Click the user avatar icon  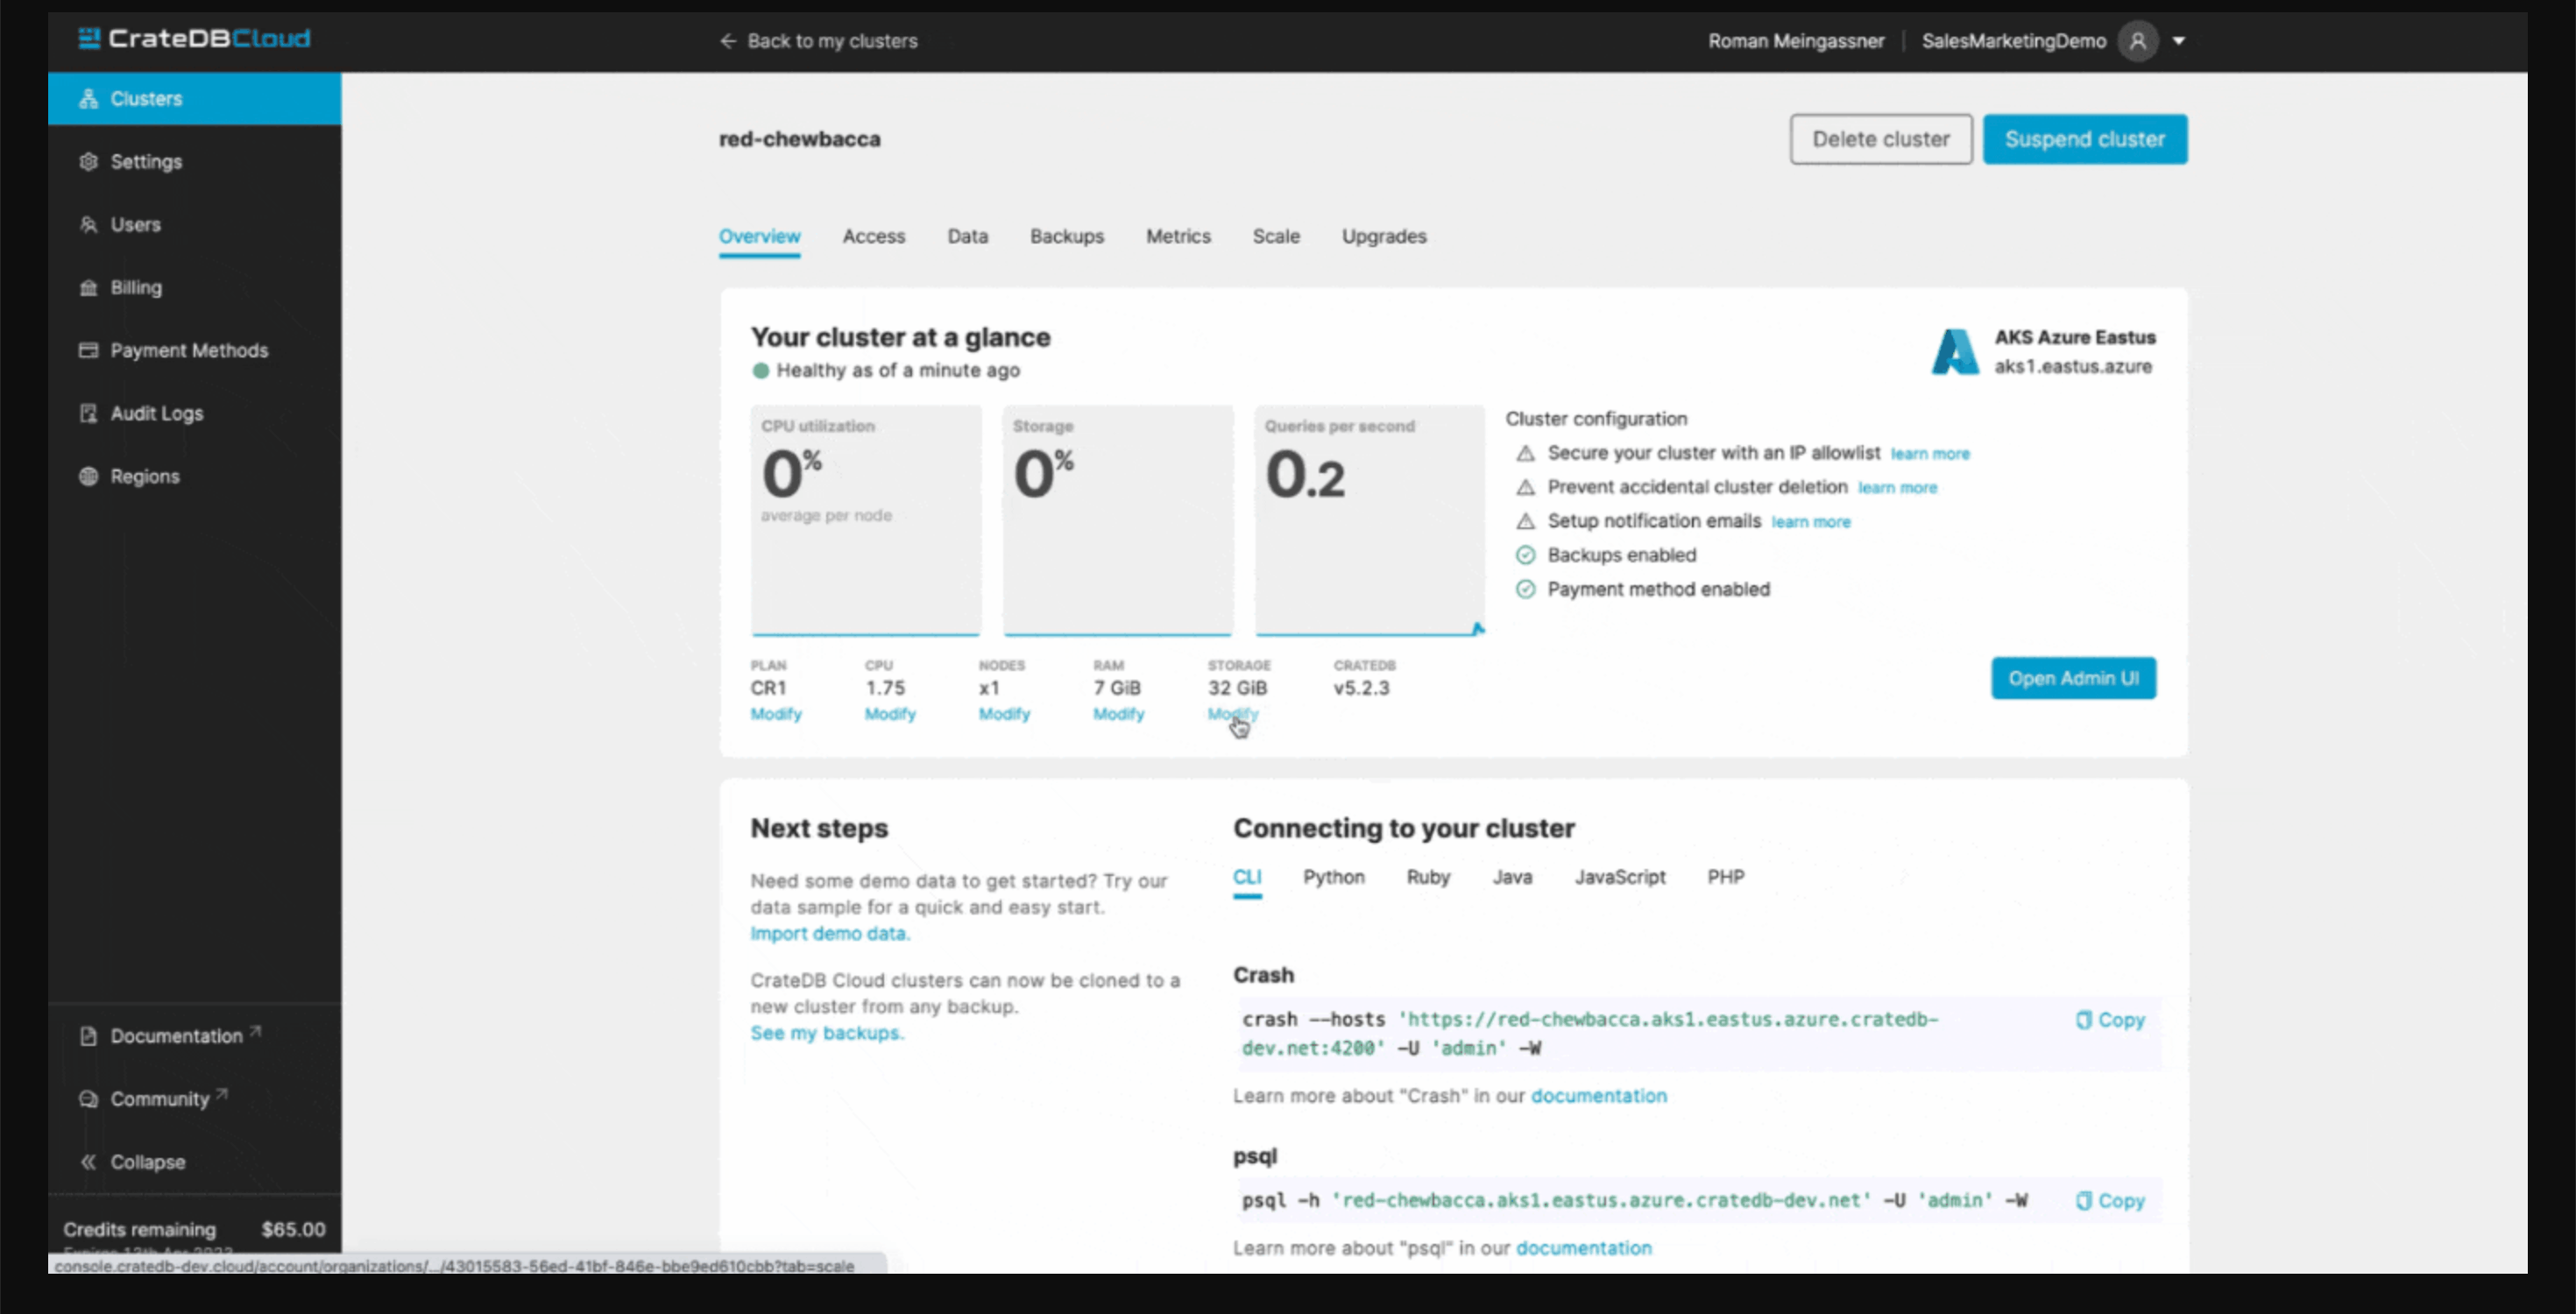pyautogui.click(x=2137, y=41)
